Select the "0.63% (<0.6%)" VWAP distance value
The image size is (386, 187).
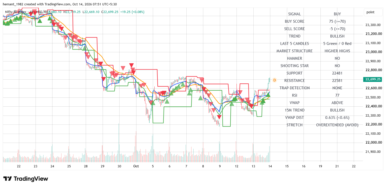337,118
